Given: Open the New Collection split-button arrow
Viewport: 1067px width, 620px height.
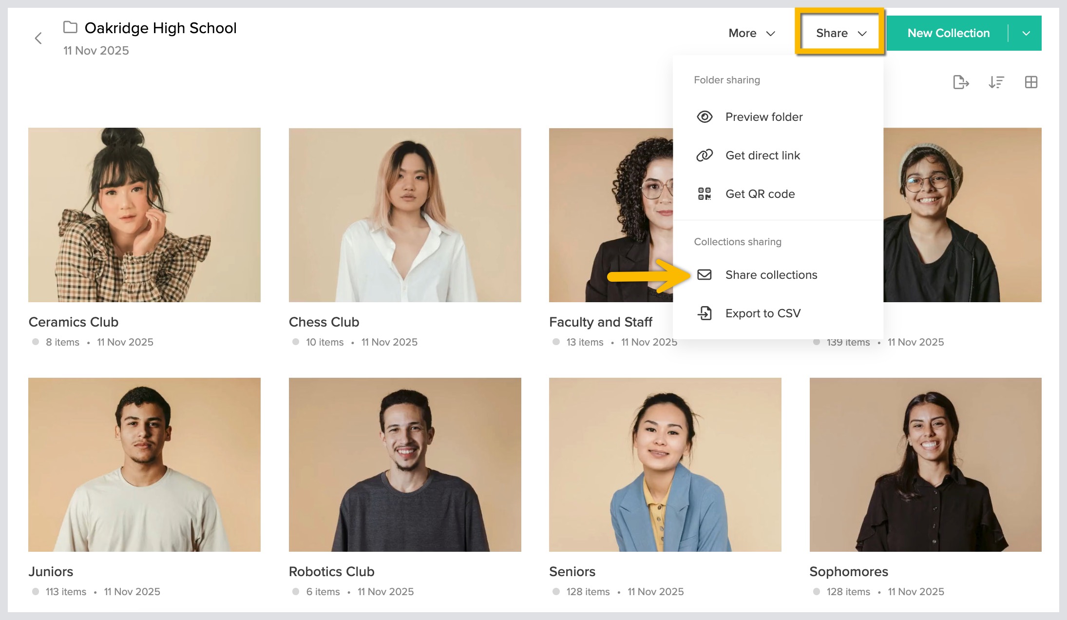Looking at the screenshot, I should click(x=1026, y=33).
